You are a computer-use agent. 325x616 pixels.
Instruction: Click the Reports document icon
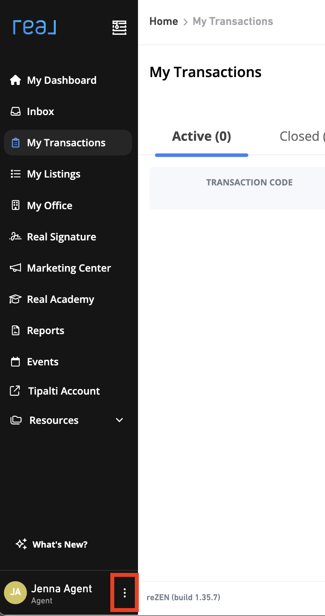coord(15,331)
